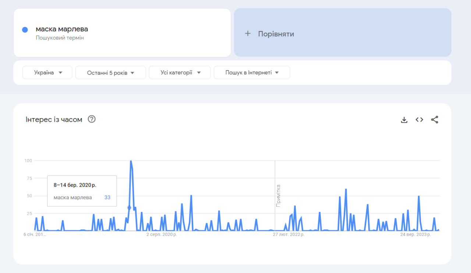
Task: Click the blue dot beside маска марлева
Action: pyautogui.click(x=24, y=29)
